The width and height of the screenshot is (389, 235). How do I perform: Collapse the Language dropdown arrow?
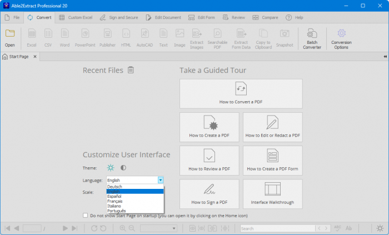160,180
